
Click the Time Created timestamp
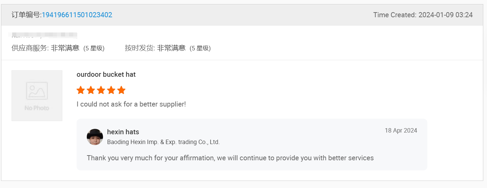423,15
